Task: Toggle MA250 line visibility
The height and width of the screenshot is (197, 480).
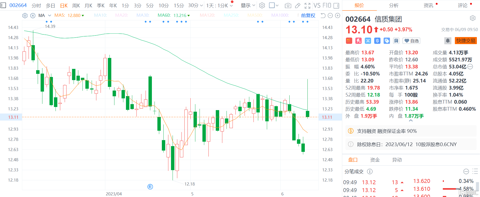Action: point(231,15)
